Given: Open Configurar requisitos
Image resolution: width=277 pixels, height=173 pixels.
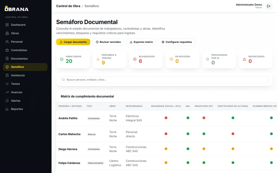Looking at the screenshot, I should coord(177,42).
